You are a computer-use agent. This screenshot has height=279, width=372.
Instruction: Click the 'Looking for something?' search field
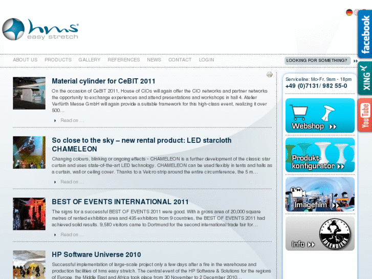point(317,60)
